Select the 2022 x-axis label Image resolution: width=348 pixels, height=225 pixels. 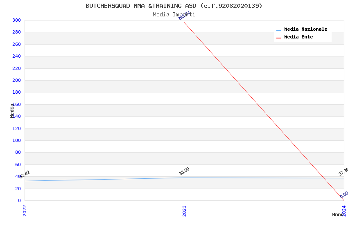pyautogui.click(x=25, y=211)
